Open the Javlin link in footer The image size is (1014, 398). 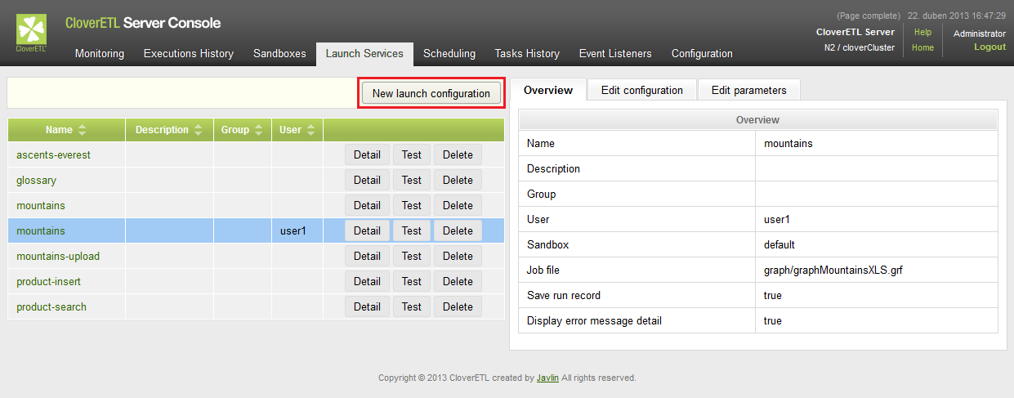(547, 378)
